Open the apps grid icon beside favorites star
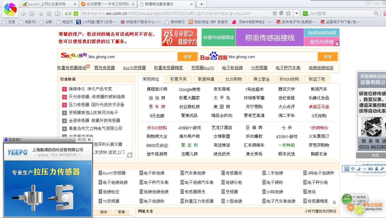Image resolution: width=386 pixels, height=218 pixels. [x=57, y=13]
